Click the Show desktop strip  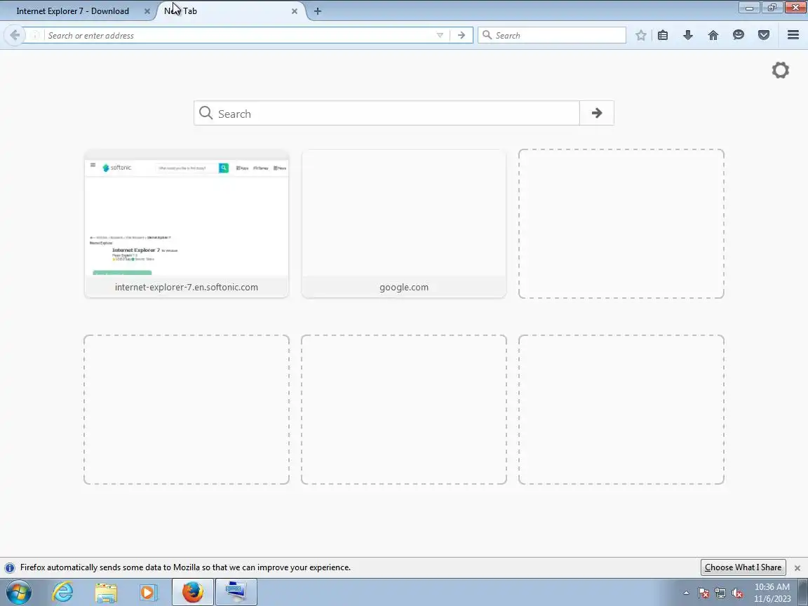[803, 593]
